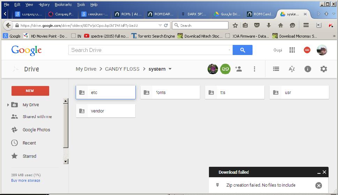338x195 pixels.
Task: Click the Google apps grid icon
Action: 292,50
